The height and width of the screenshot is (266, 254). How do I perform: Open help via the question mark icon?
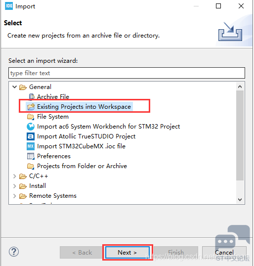coord(14,252)
